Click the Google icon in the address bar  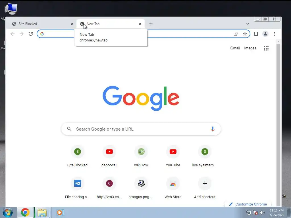pyautogui.click(x=42, y=34)
